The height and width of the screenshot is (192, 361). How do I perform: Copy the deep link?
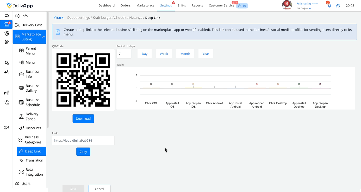click(x=83, y=152)
